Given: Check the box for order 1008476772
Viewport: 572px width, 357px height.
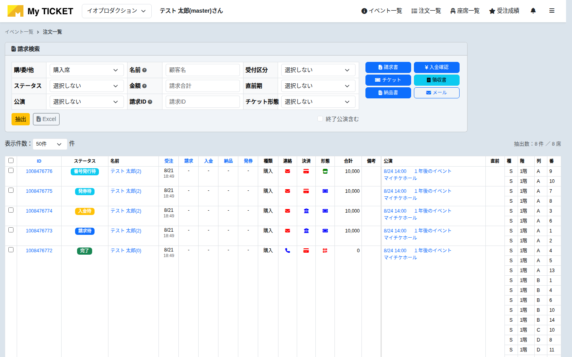Looking at the screenshot, I should coord(11,250).
